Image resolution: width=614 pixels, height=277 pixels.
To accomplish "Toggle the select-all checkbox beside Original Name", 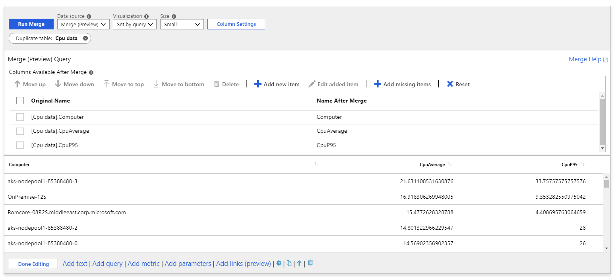I will pyautogui.click(x=20, y=101).
